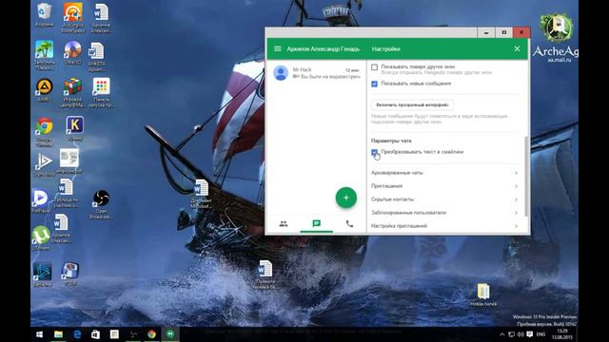Viewport: 609px width, 342px height.
Task: Switch to the contacts tab
Action: [284, 224]
